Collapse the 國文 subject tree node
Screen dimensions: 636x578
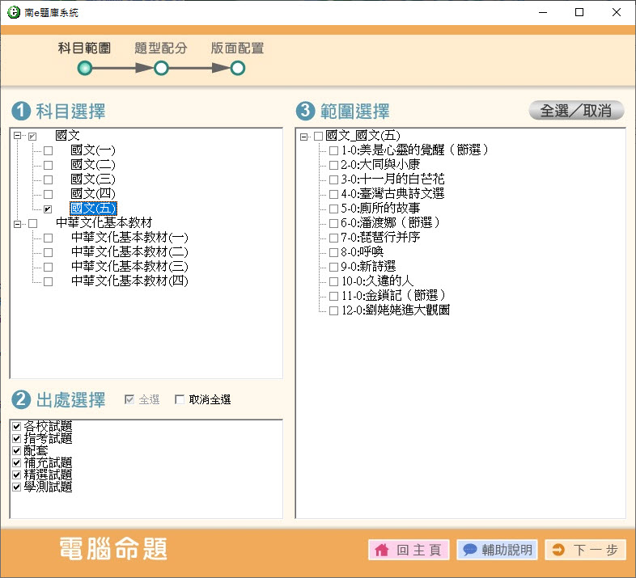18,136
